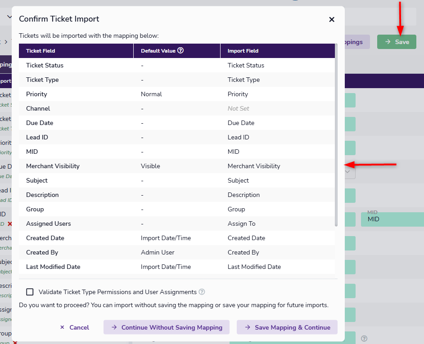Click the arrow icon in Save Mapping & Continue

247,327
